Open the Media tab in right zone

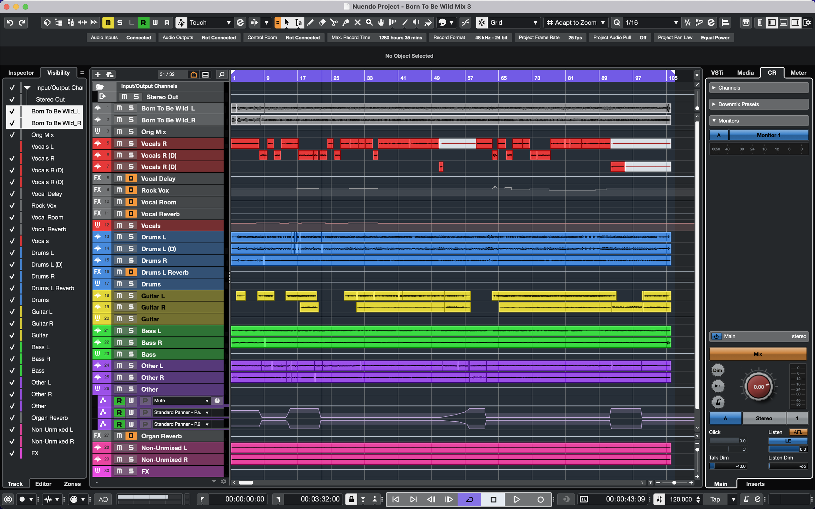[x=745, y=73]
